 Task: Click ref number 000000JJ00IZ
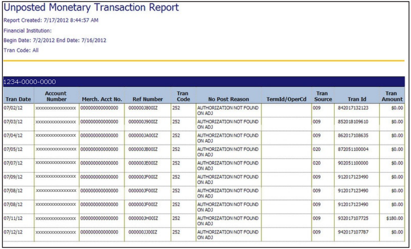[143, 232]
